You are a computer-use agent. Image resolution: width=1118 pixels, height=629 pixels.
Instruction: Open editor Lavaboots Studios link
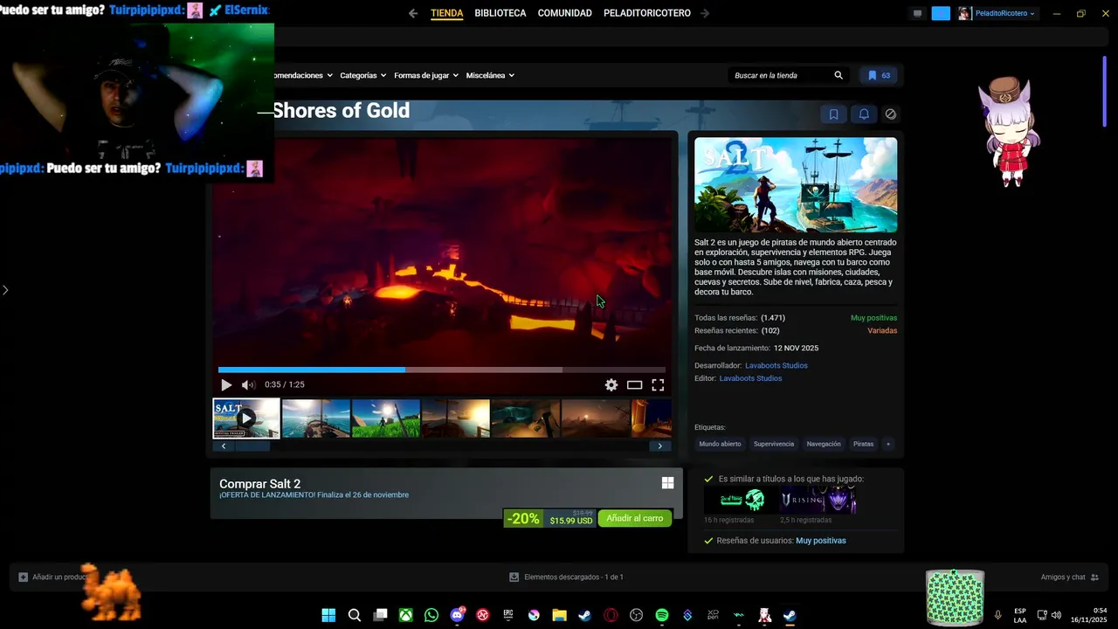pyautogui.click(x=750, y=378)
